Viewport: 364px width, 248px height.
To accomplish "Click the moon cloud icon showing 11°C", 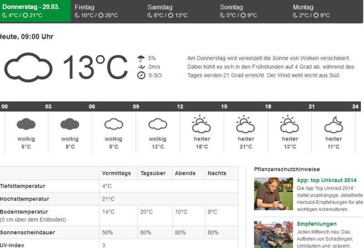I will pos(334,124).
